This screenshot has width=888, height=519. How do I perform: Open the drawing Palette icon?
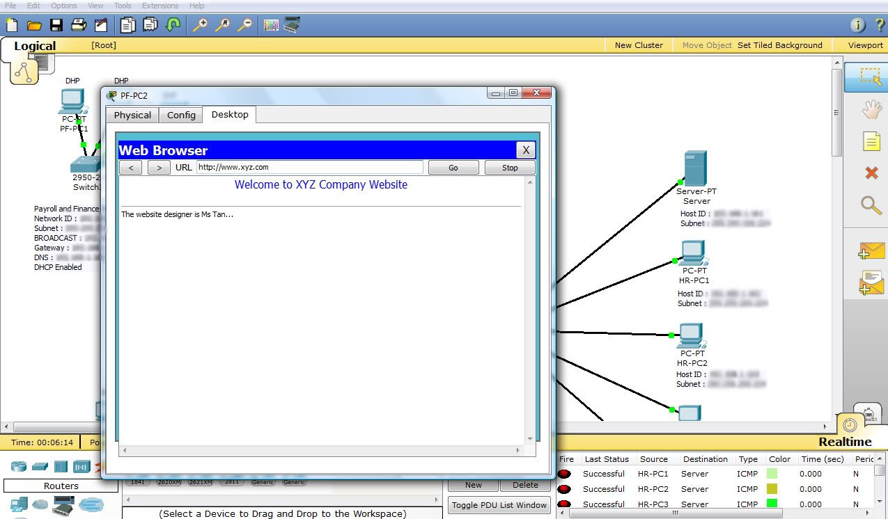271,26
